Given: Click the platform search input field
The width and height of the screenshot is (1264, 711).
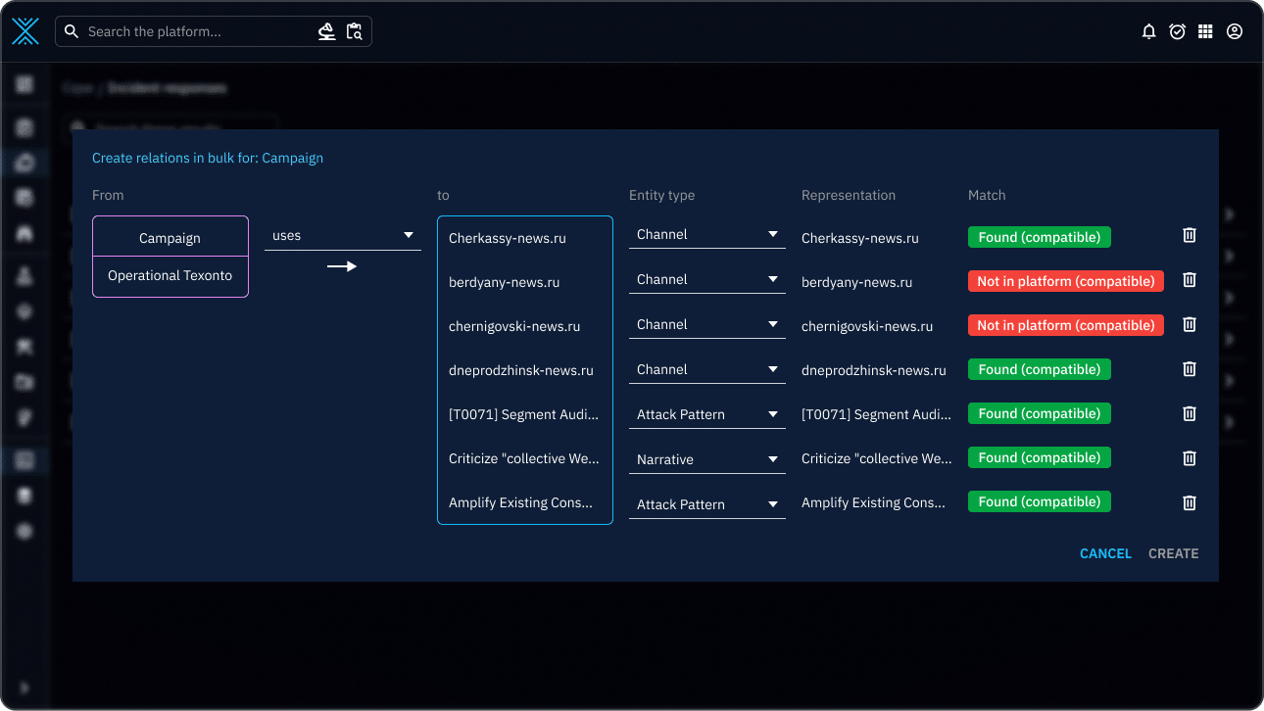Looking at the screenshot, I should click(x=196, y=31).
